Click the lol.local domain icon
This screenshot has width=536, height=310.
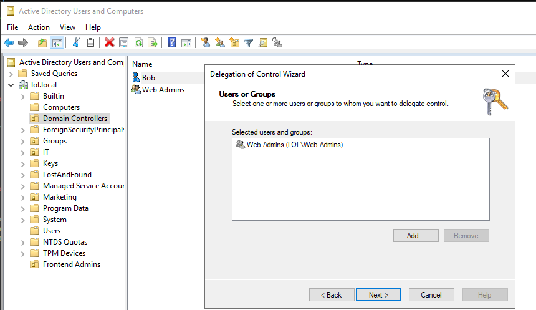(x=23, y=84)
